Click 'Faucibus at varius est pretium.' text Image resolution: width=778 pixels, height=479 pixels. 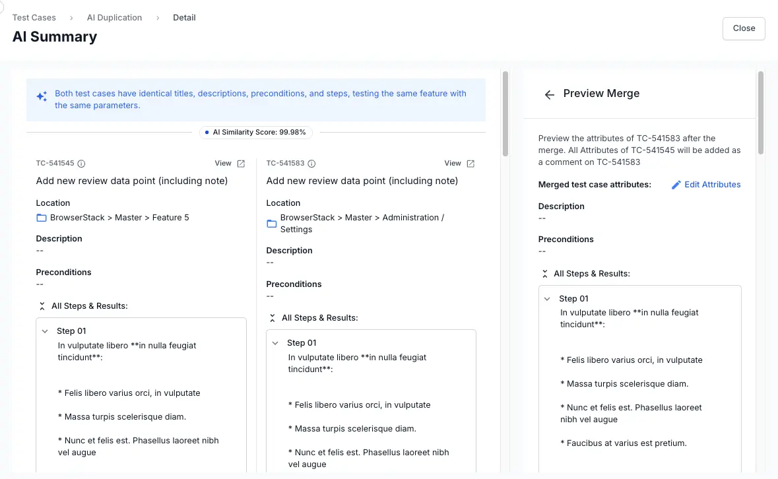coord(624,443)
